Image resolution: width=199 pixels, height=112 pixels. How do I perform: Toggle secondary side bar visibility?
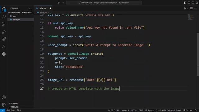(x=193, y=3)
